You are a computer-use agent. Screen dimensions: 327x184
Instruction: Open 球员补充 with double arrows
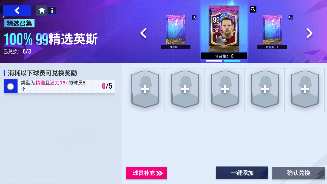pyautogui.click(x=147, y=173)
